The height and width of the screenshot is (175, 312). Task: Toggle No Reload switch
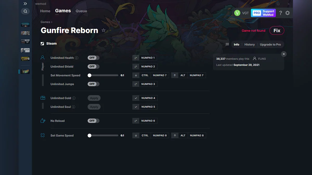[94, 121]
